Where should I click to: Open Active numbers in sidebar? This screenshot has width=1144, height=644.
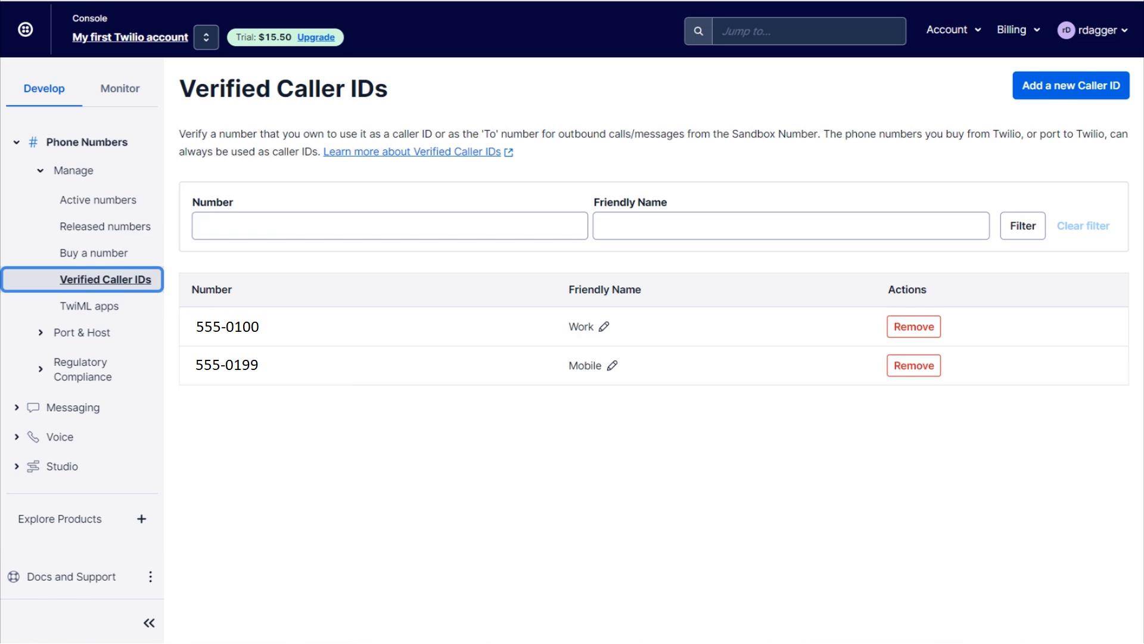click(x=98, y=200)
